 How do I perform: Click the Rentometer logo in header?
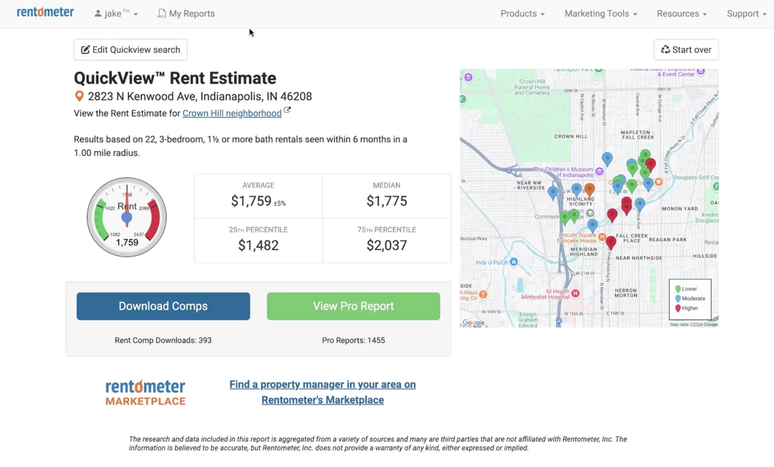pyautogui.click(x=45, y=12)
